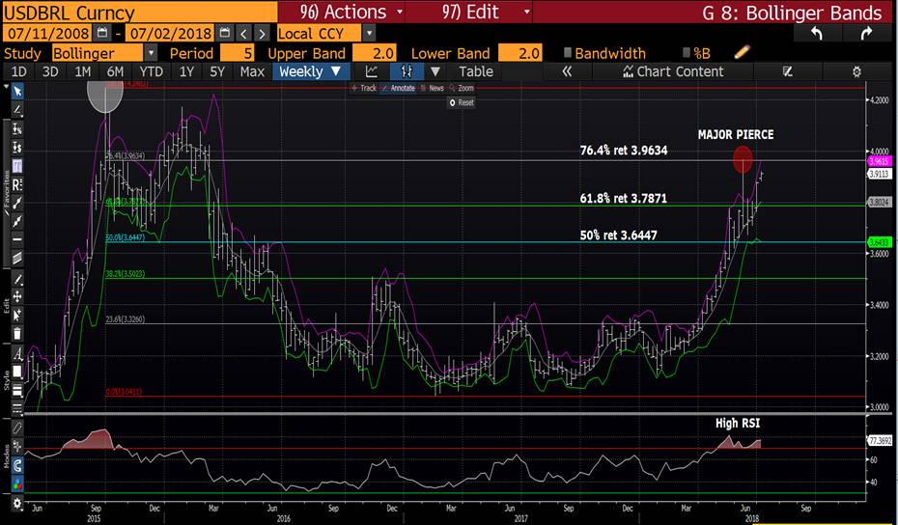Image resolution: width=898 pixels, height=525 pixels.
Task: Open the Chart Content panel
Action: click(x=672, y=71)
